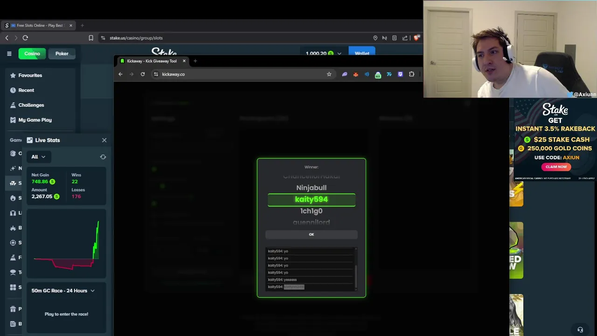Go back in the Kickaway browser window
Image resolution: width=597 pixels, height=336 pixels.
click(x=120, y=74)
